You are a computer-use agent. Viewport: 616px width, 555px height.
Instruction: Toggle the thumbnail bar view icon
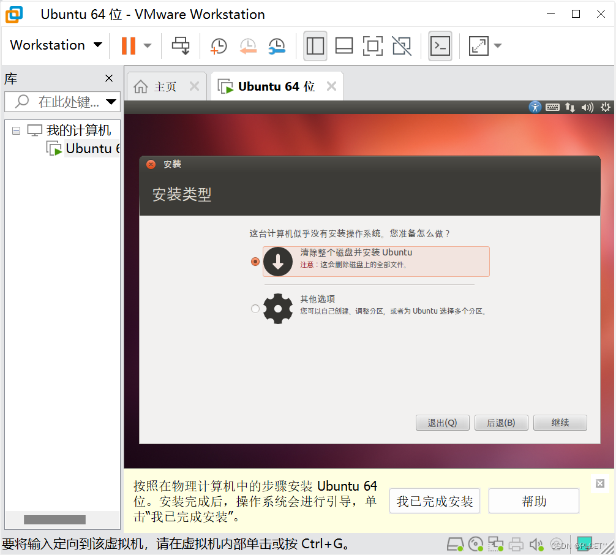click(x=344, y=46)
